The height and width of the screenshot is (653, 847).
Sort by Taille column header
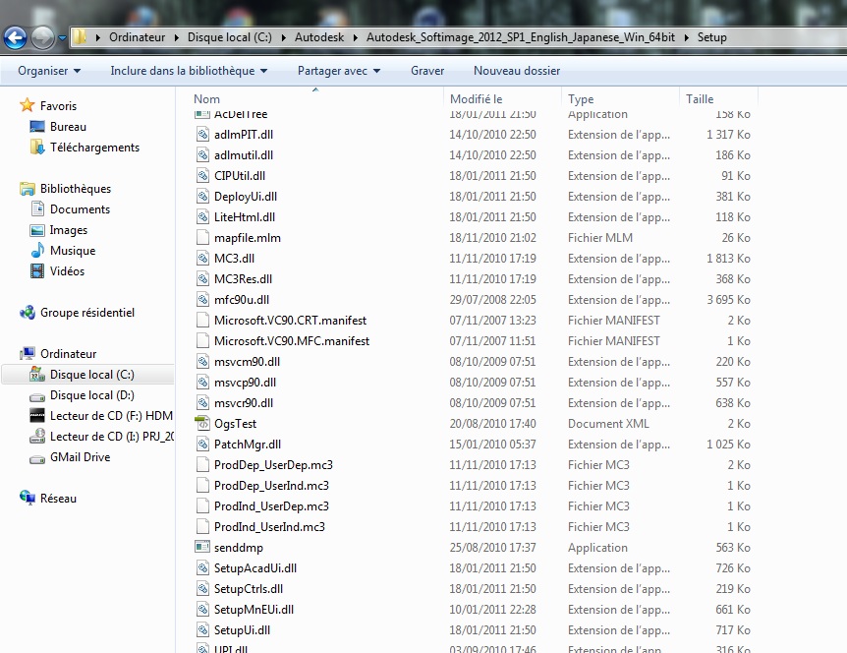[700, 99]
